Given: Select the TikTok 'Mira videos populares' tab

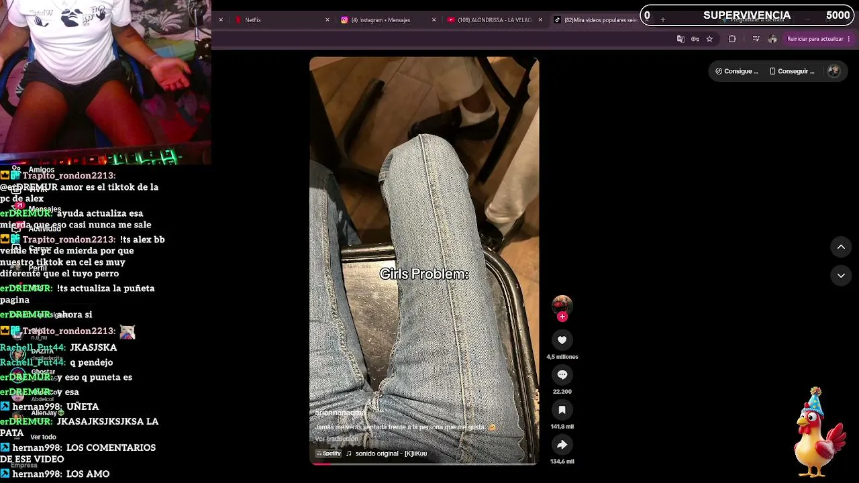Looking at the screenshot, I should pyautogui.click(x=596, y=20).
